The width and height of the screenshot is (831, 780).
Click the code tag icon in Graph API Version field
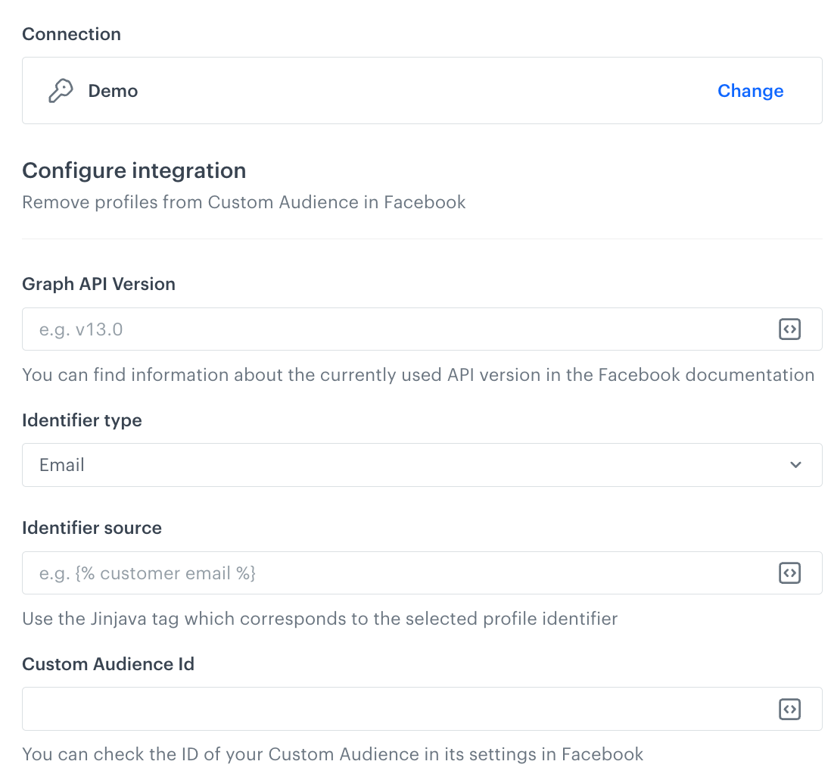(x=789, y=329)
